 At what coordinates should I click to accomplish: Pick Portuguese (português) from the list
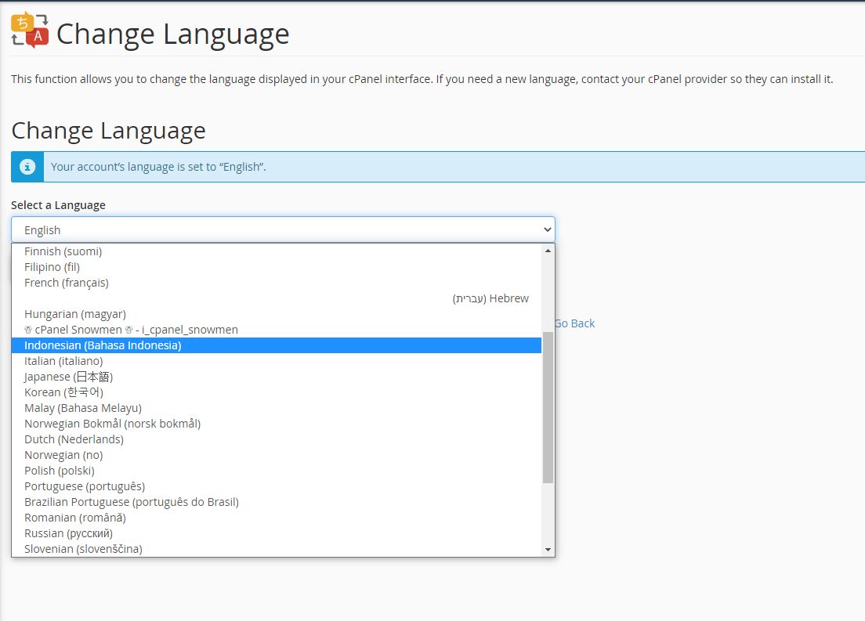pyautogui.click(x=277, y=486)
